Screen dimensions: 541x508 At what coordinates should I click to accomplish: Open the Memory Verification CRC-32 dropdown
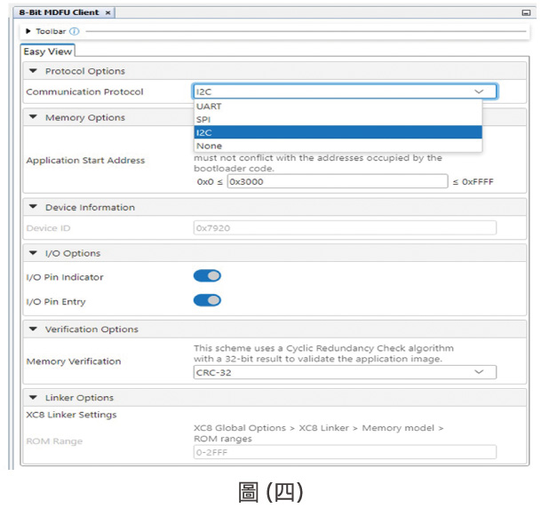click(x=345, y=373)
